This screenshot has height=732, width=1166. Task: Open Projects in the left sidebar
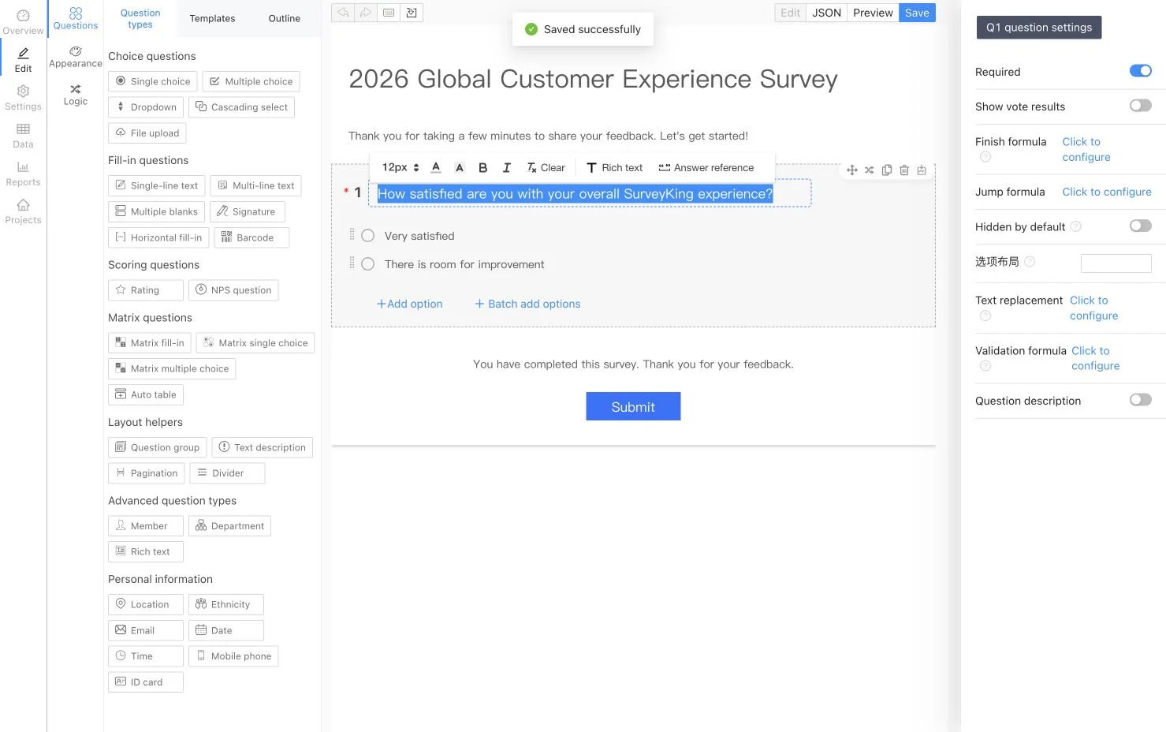[23, 211]
